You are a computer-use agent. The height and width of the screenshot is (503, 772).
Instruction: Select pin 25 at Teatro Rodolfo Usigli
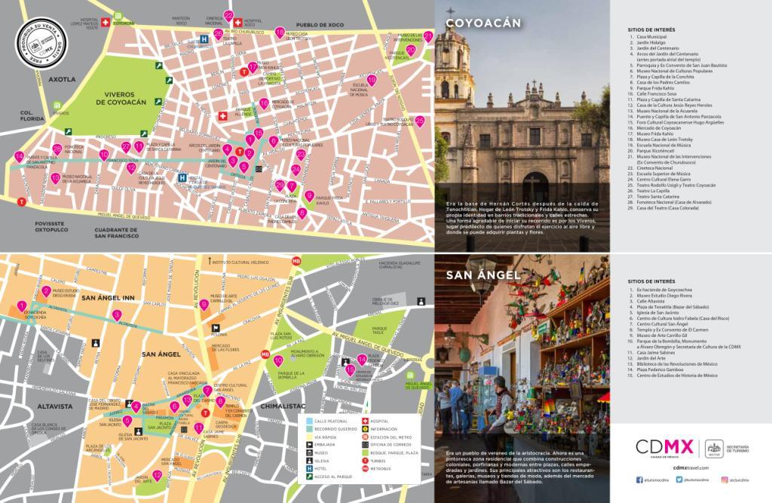click(420, 121)
